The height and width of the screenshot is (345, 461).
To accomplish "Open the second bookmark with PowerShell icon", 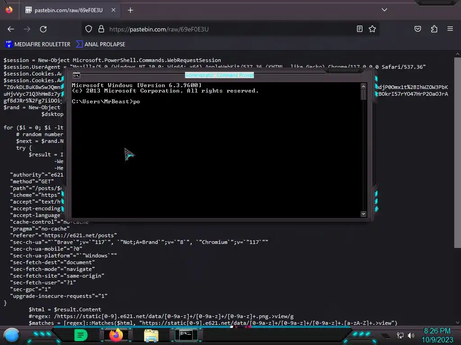I will click(100, 44).
